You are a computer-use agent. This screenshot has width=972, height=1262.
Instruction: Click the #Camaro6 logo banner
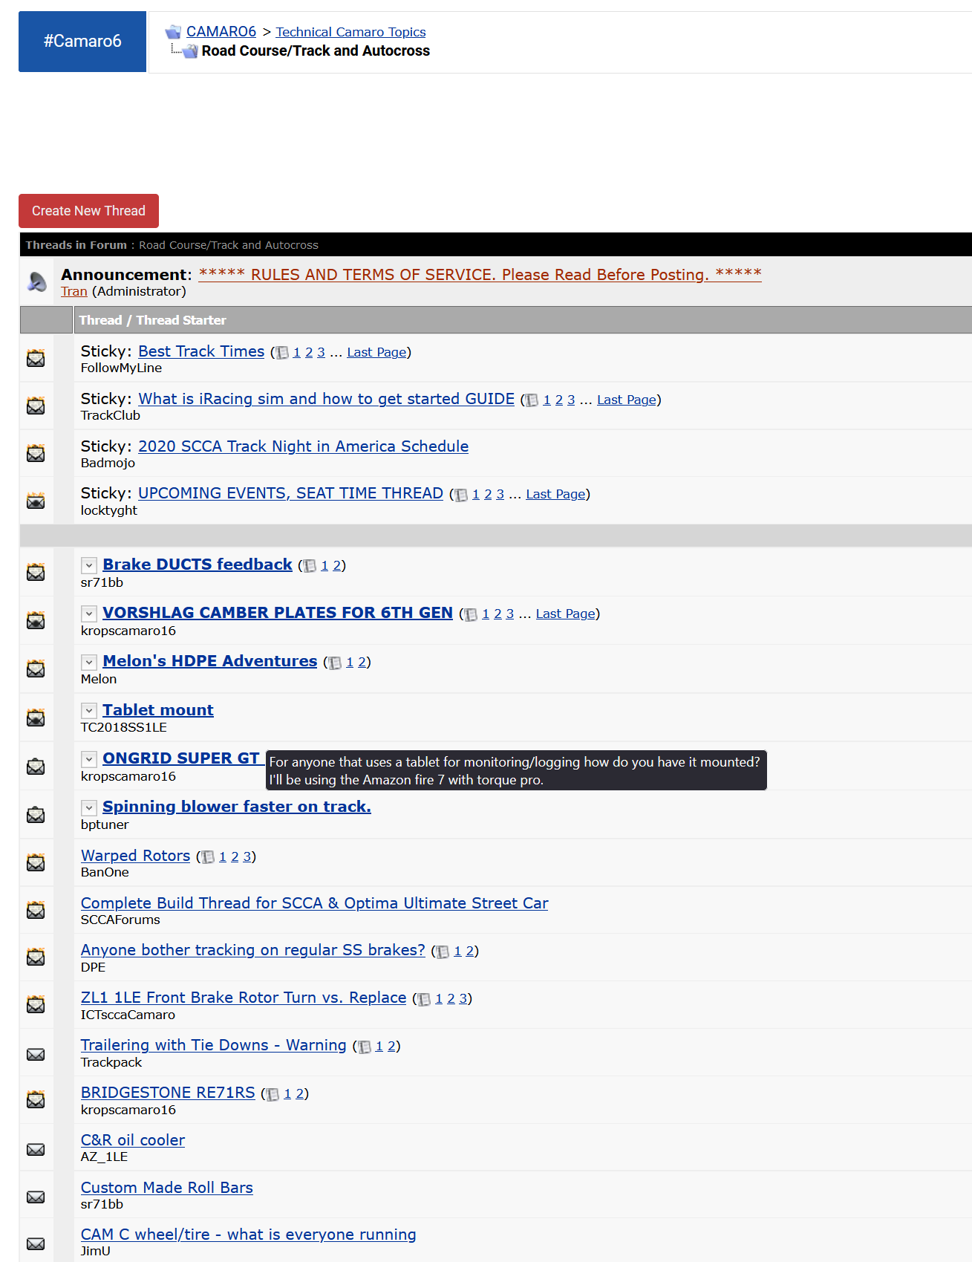click(82, 42)
